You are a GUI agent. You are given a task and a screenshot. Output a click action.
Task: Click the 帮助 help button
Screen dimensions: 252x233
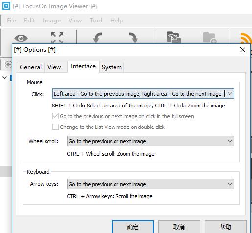pos(226,227)
